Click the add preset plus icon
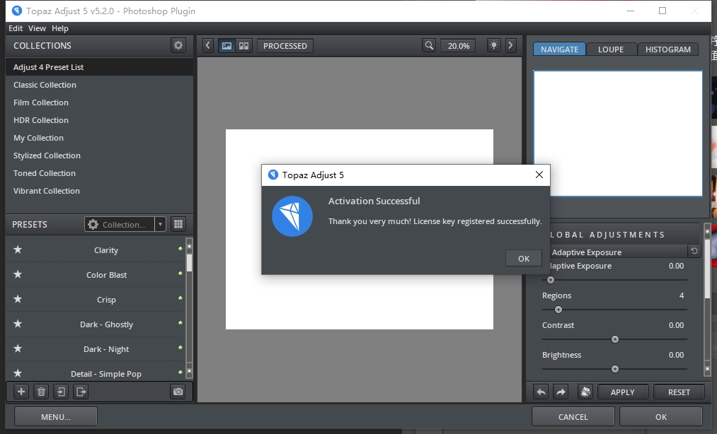Screen dimensions: 717x434 (21, 392)
